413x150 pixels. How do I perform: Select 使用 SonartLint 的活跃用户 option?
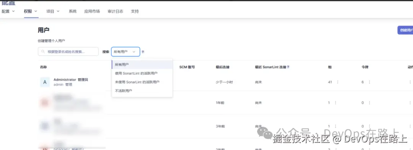coord(142,73)
